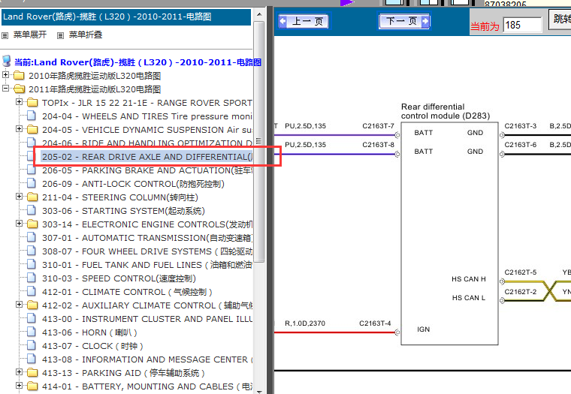Click the 413-13 folder icon

[32, 373]
